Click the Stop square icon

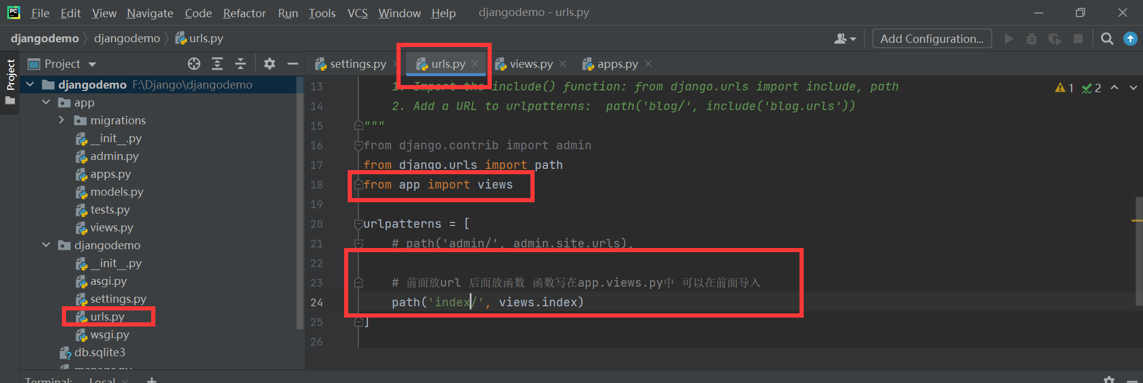(1078, 39)
